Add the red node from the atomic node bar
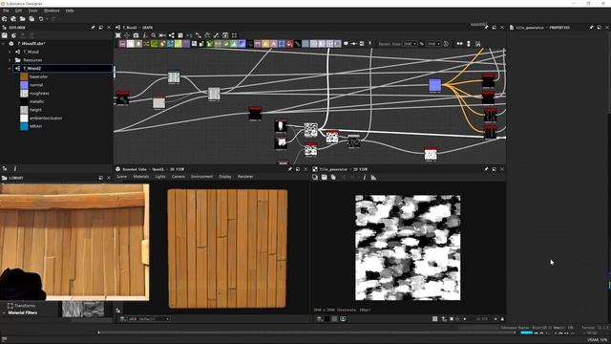Viewport: 611px width, 344px height. click(289, 44)
